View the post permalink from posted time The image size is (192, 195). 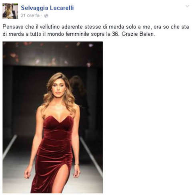pyautogui.click(x=30, y=16)
